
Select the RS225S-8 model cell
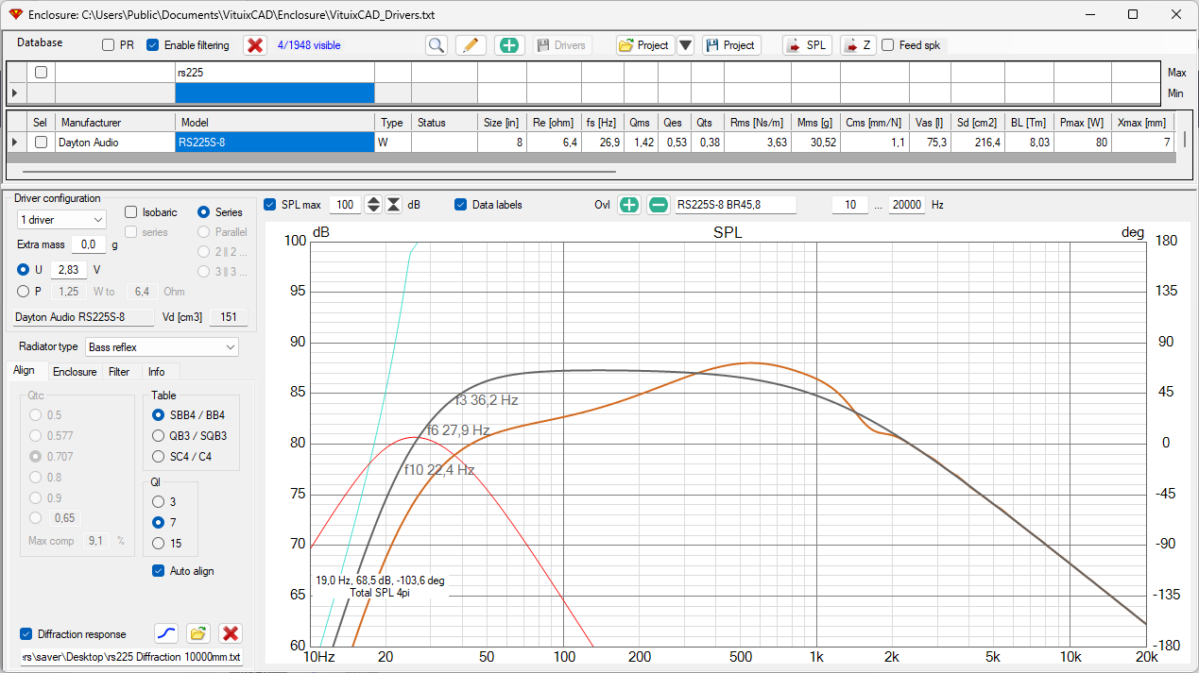[x=275, y=143]
